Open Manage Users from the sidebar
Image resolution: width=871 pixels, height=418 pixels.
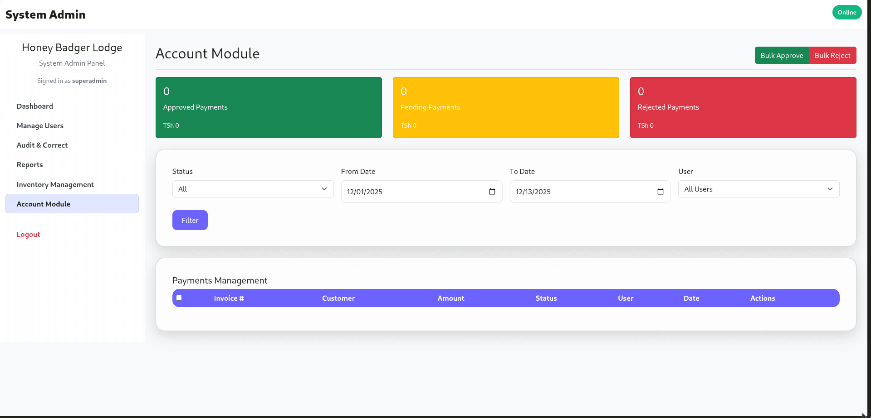click(x=40, y=126)
